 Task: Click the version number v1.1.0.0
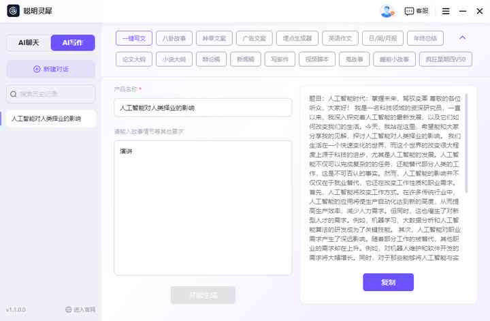[x=16, y=309]
